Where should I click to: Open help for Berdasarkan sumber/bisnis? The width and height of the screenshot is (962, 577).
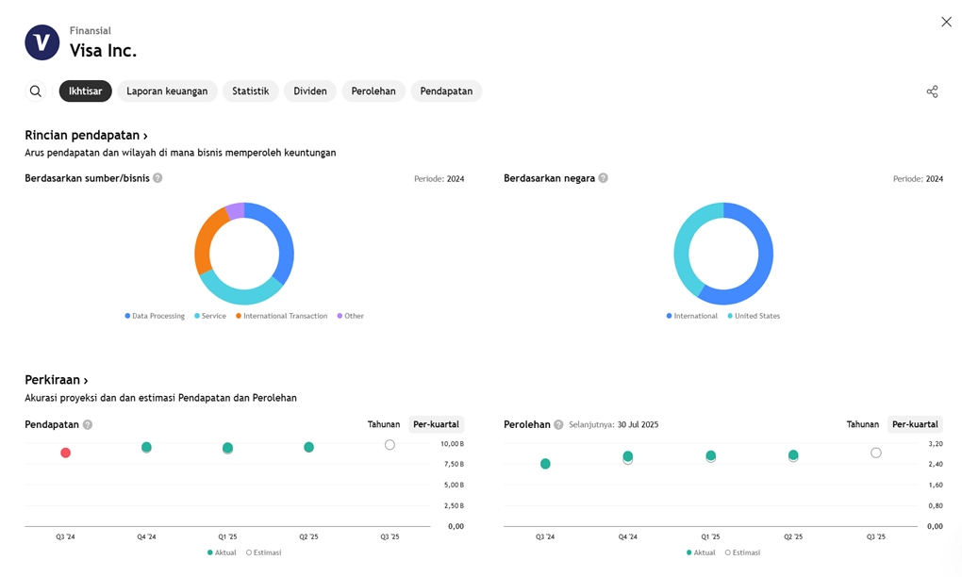coord(158,178)
